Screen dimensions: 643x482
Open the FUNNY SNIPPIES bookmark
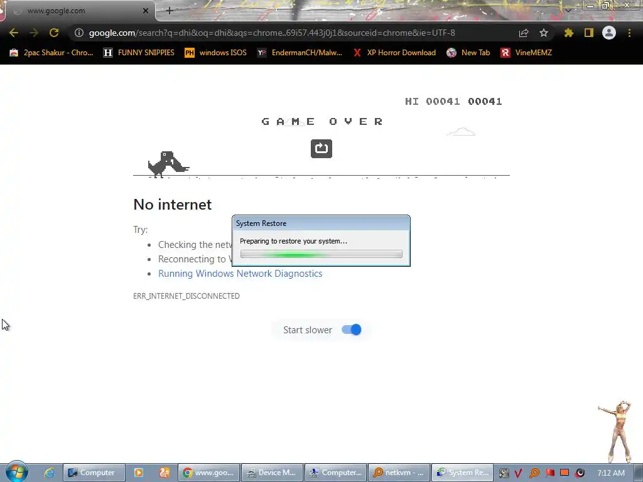(139, 53)
